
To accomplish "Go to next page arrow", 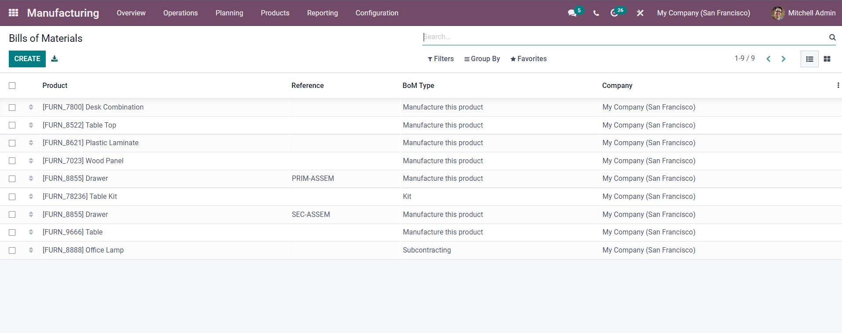I will pyautogui.click(x=783, y=59).
